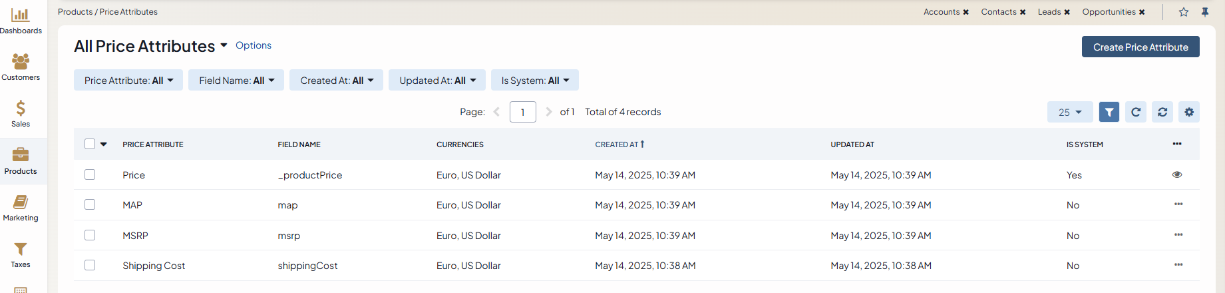Viewport: 1225px width, 293px height.
Task: Switch to the pinned Opportunities shortcut
Action: (x=1109, y=12)
